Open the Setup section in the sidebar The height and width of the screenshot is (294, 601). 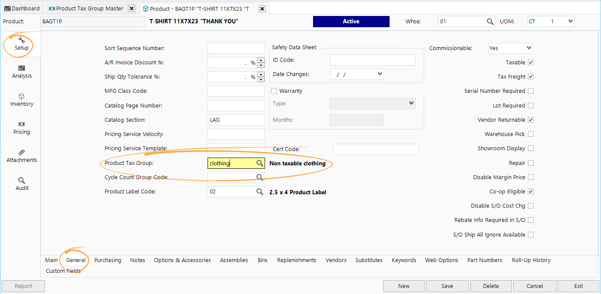point(21,44)
